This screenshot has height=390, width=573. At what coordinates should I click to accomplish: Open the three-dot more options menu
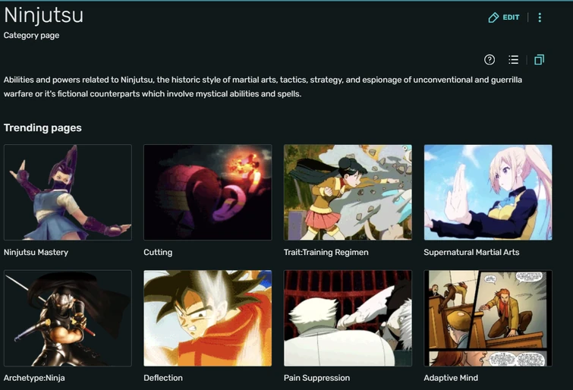(x=540, y=17)
